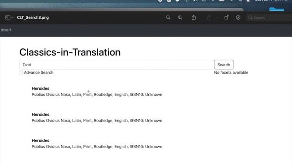
Task: Click the Classics-in-Translation heading
Action: (x=70, y=52)
